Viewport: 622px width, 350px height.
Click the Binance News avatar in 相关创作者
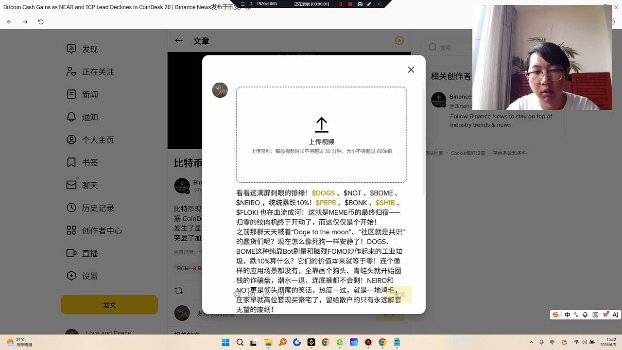point(438,100)
